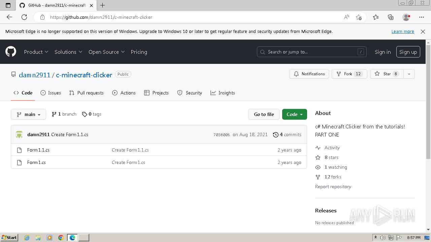Click the damn2911 commit author avatar
This screenshot has height=242, width=431.
(x=19, y=134)
